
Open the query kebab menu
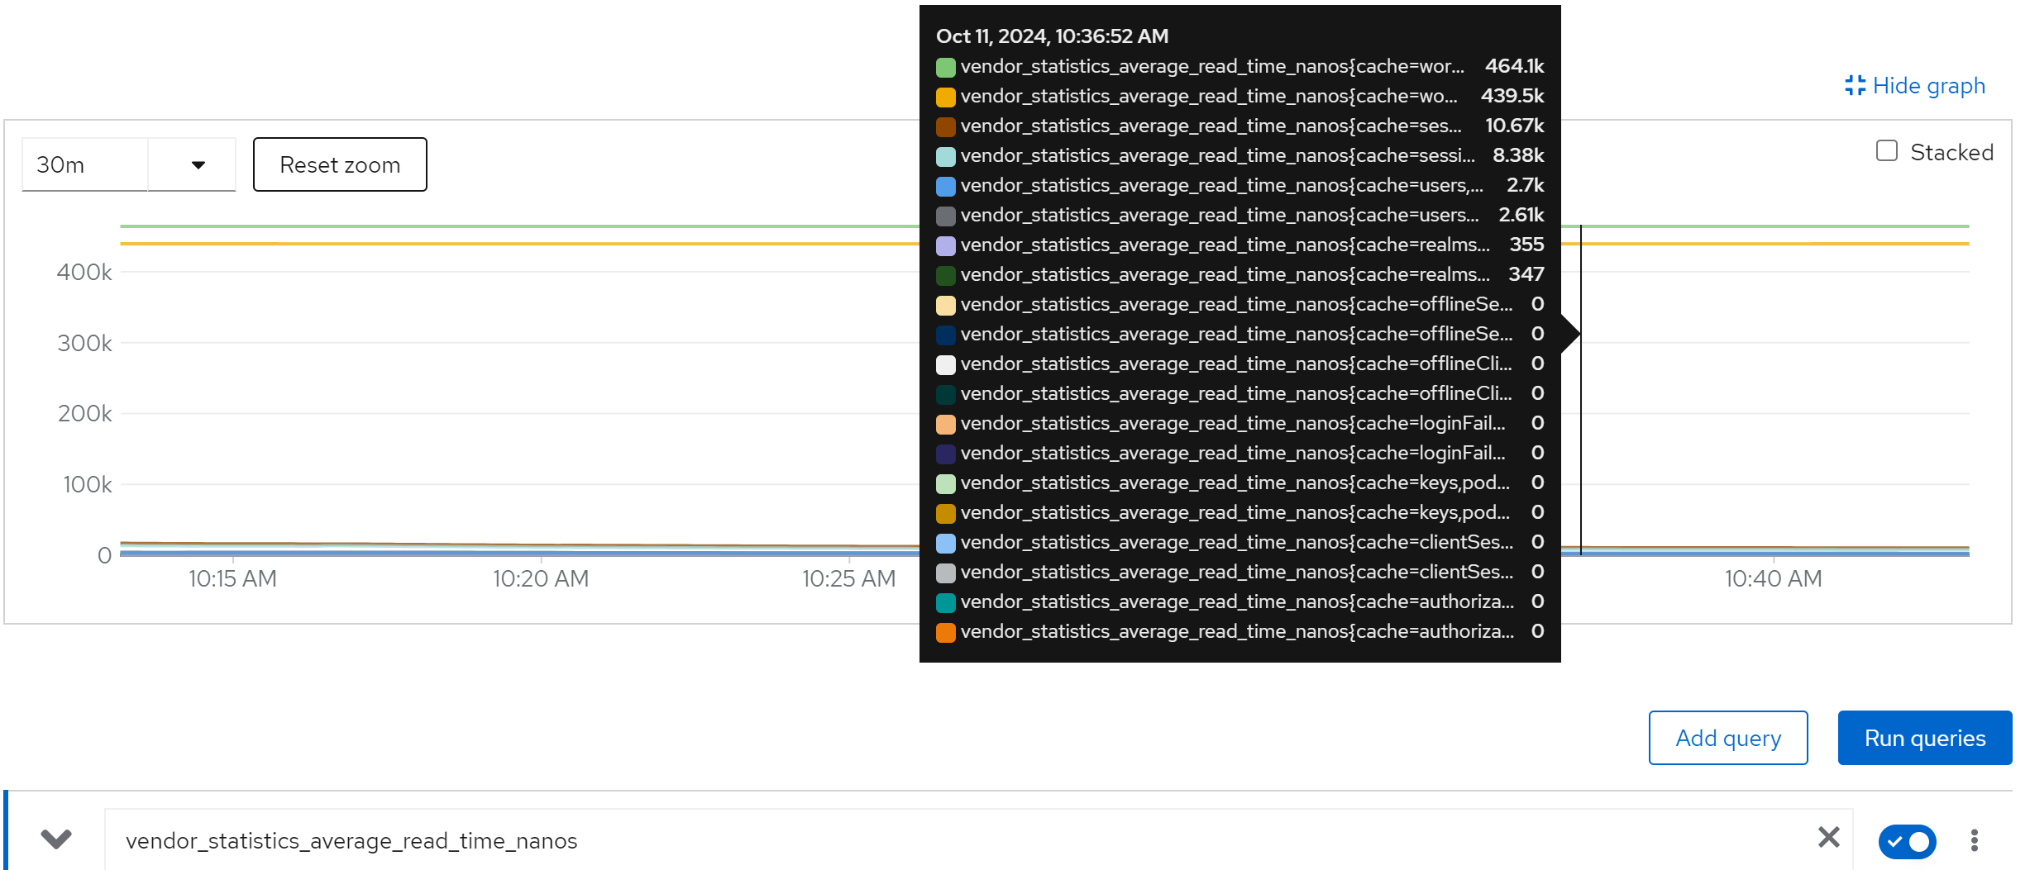1974,840
